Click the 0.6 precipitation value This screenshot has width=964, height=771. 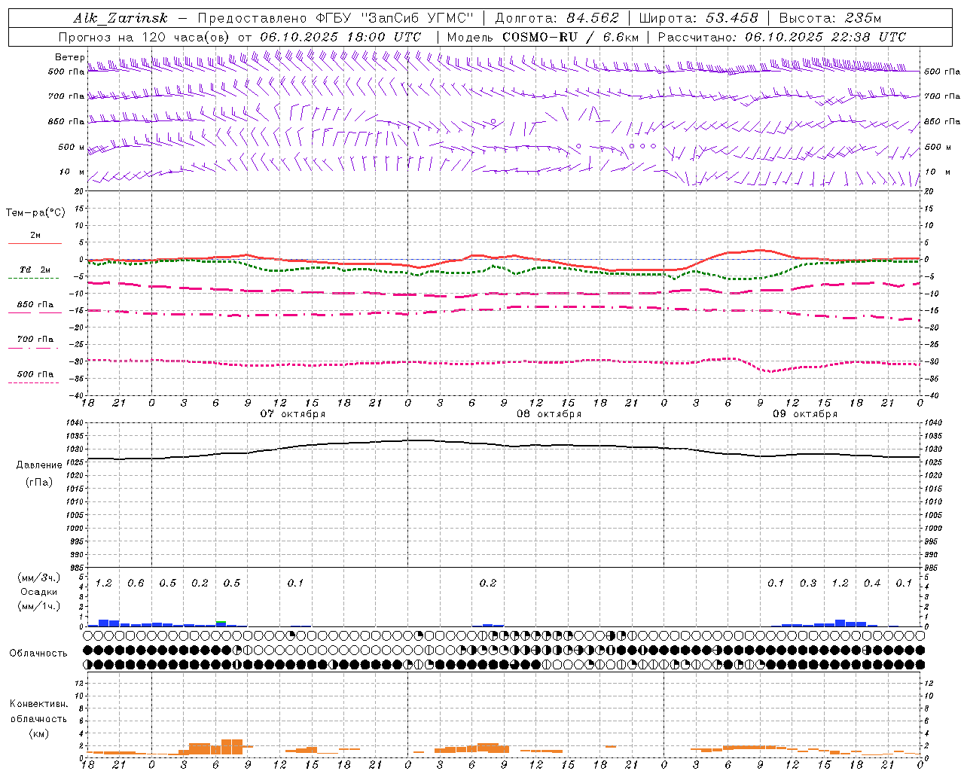pyautogui.click(x=136, y=584)
